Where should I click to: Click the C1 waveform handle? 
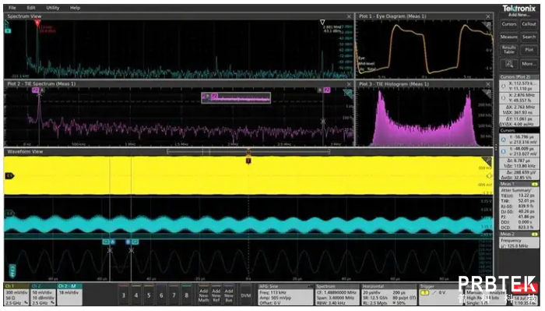coord(9,175)
